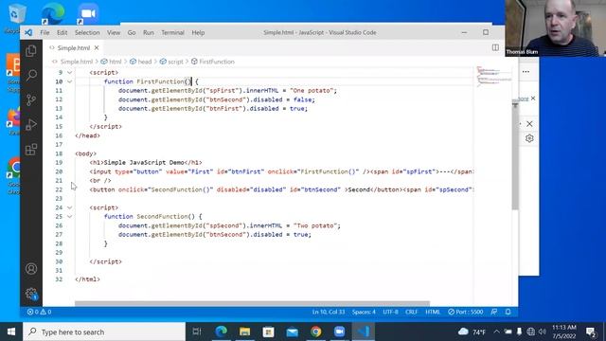The image size is (606, 341).
Task: Open the weather widget showing 74°F
Action: pyautogui.click(x=472, y=332)
